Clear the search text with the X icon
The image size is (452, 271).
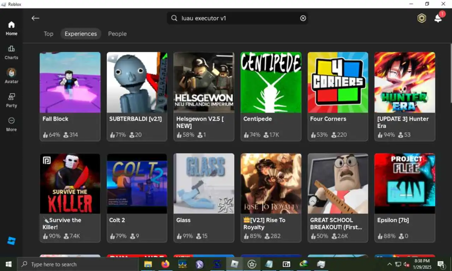pyautogui.click(x=303, y=18)
